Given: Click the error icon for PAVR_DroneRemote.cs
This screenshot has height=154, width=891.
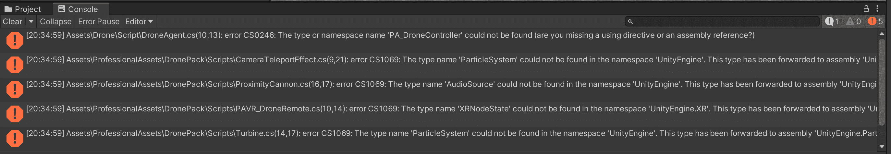Looking at the screenshot, I should (x=15, y=114).
